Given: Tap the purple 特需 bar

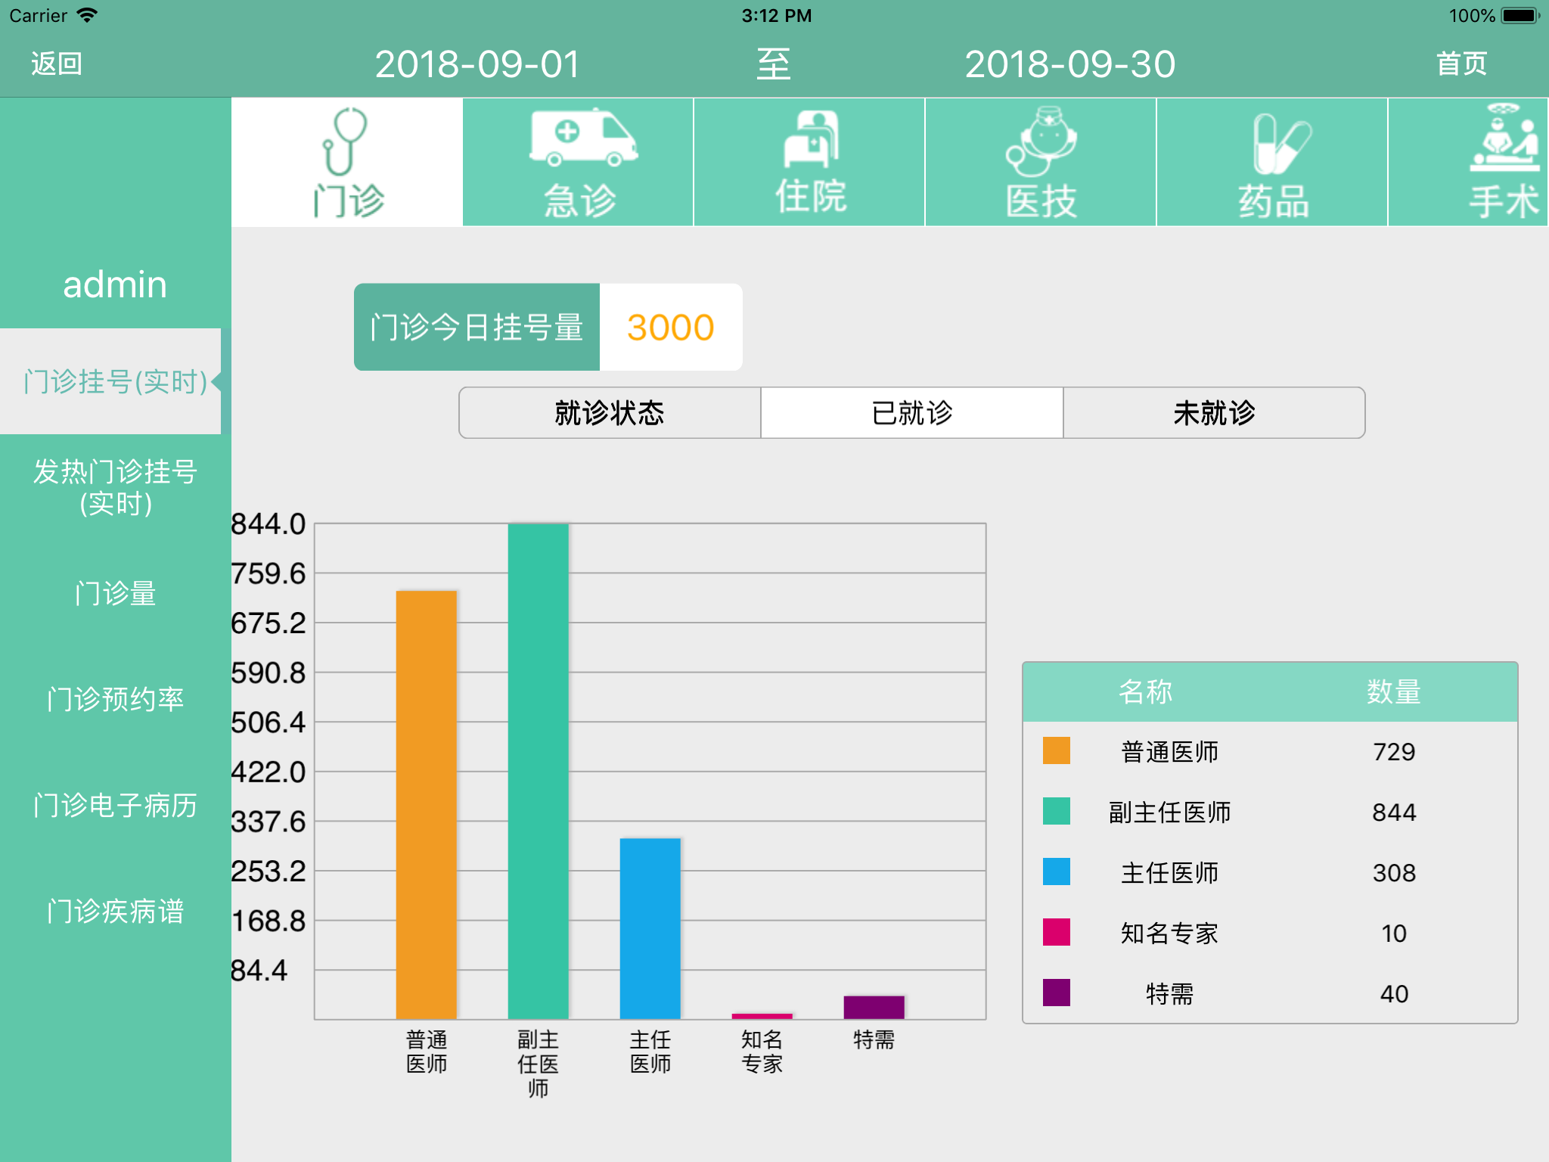Looking at the screenshot, I should click(x=874, y=1007).
